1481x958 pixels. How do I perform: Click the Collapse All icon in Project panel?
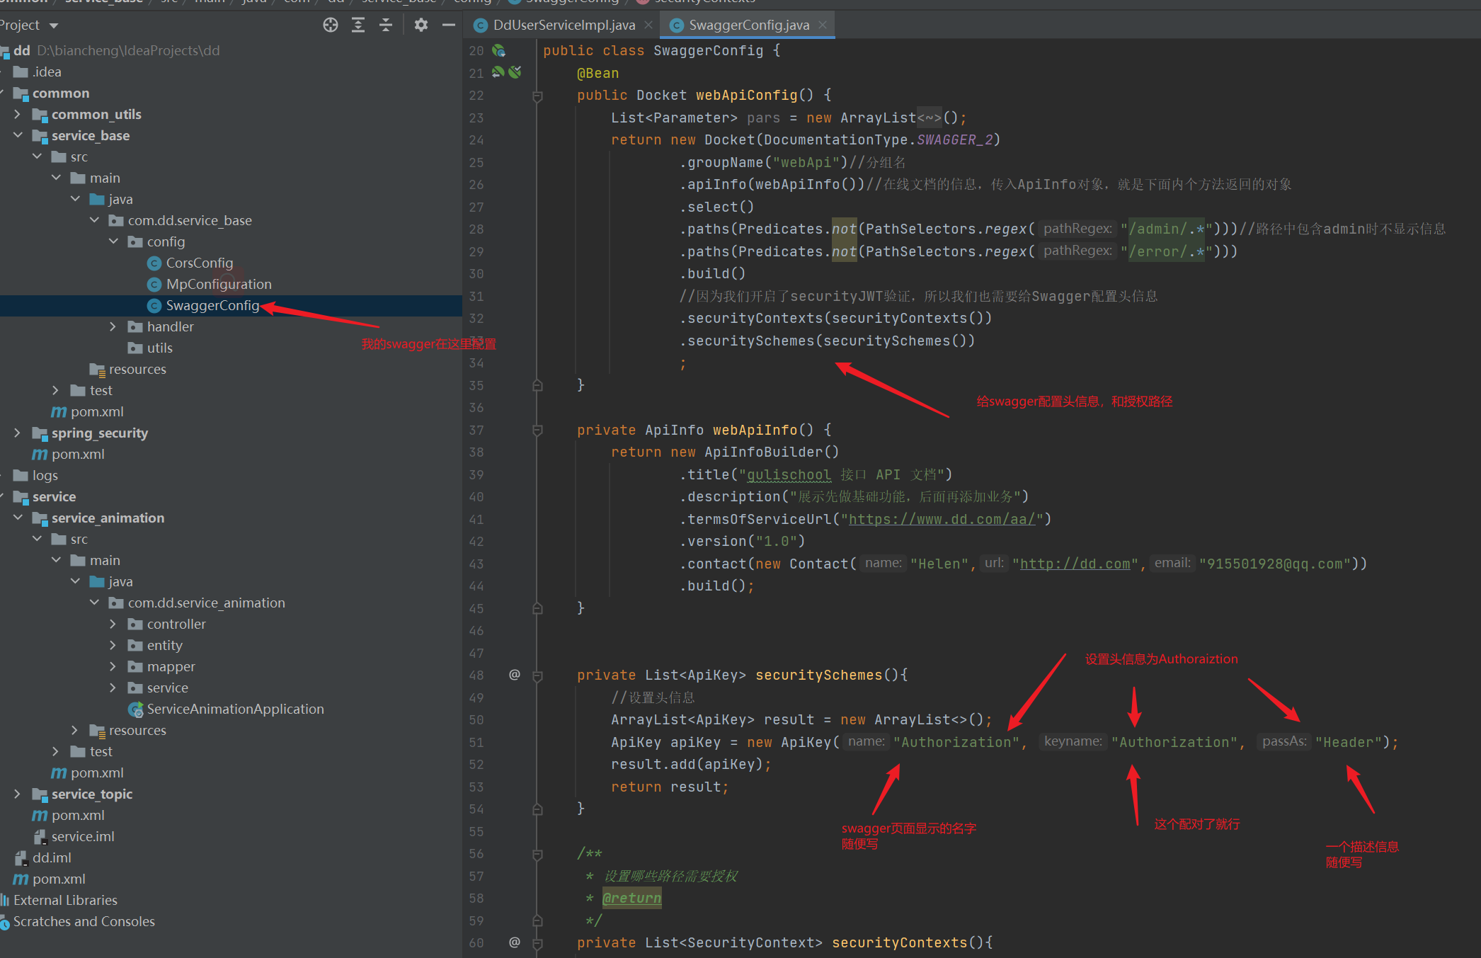coord(386,25)
